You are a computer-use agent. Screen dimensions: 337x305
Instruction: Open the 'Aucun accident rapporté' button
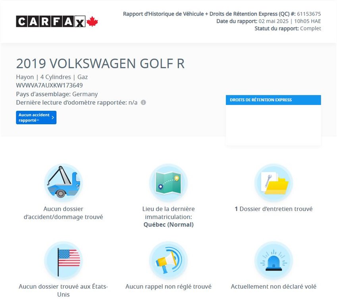(x=36, y=118)
